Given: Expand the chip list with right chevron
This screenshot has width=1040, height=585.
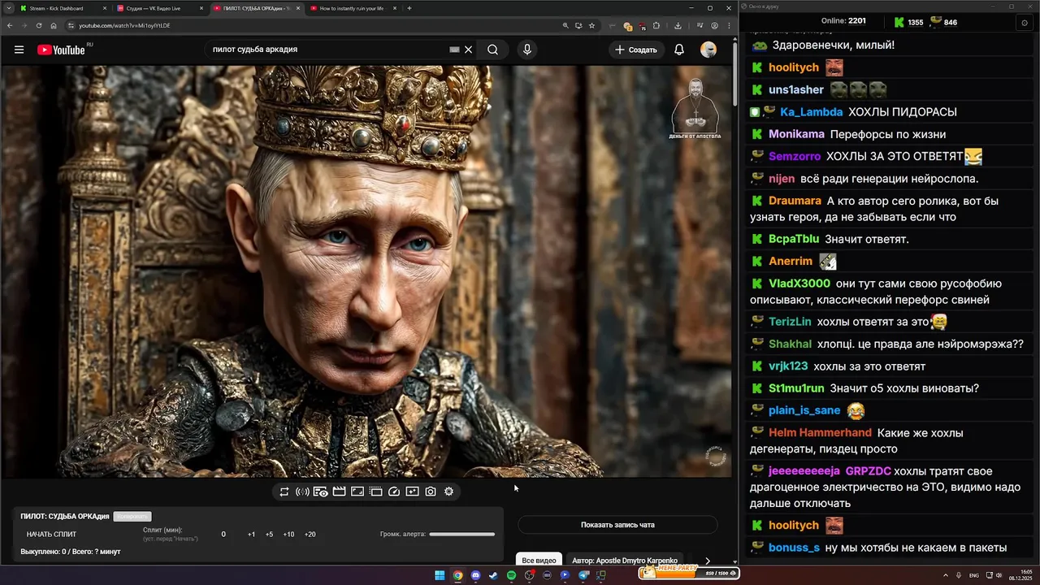Looking at the screenshot, I should 707,561.
